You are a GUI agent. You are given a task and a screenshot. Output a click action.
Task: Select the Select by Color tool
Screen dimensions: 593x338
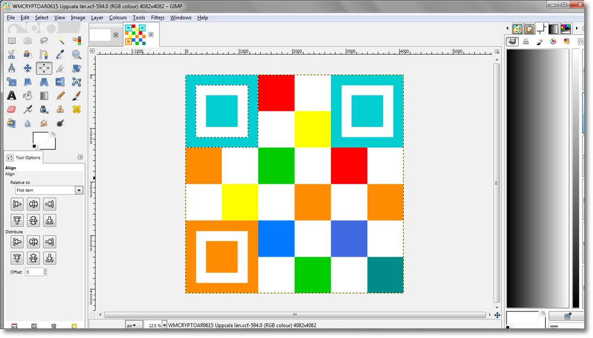pyautogui.click(x=76, y=41)
